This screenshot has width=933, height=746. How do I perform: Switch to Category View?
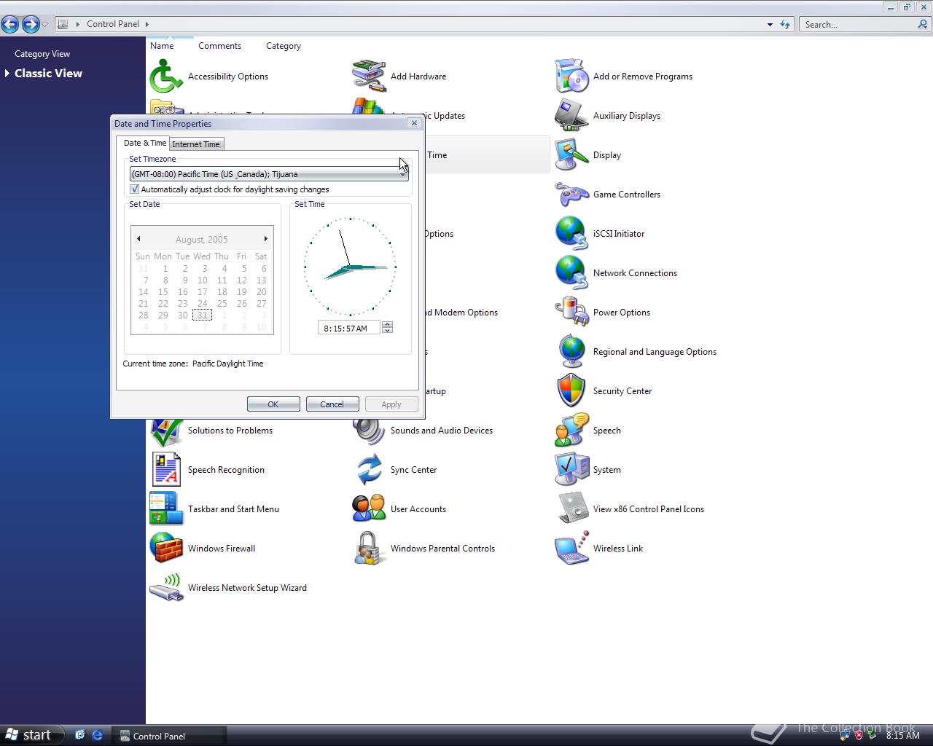[42, 54]
